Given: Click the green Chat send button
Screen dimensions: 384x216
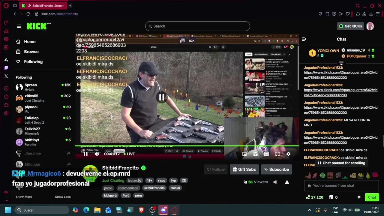Looking at the screenshot, I should [x=372, y=197].
